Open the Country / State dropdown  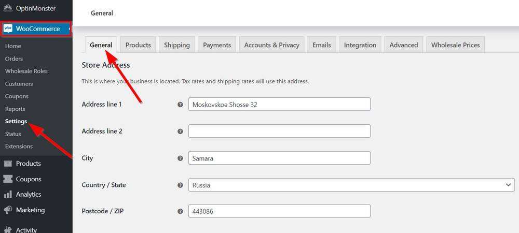pos(351,185)
